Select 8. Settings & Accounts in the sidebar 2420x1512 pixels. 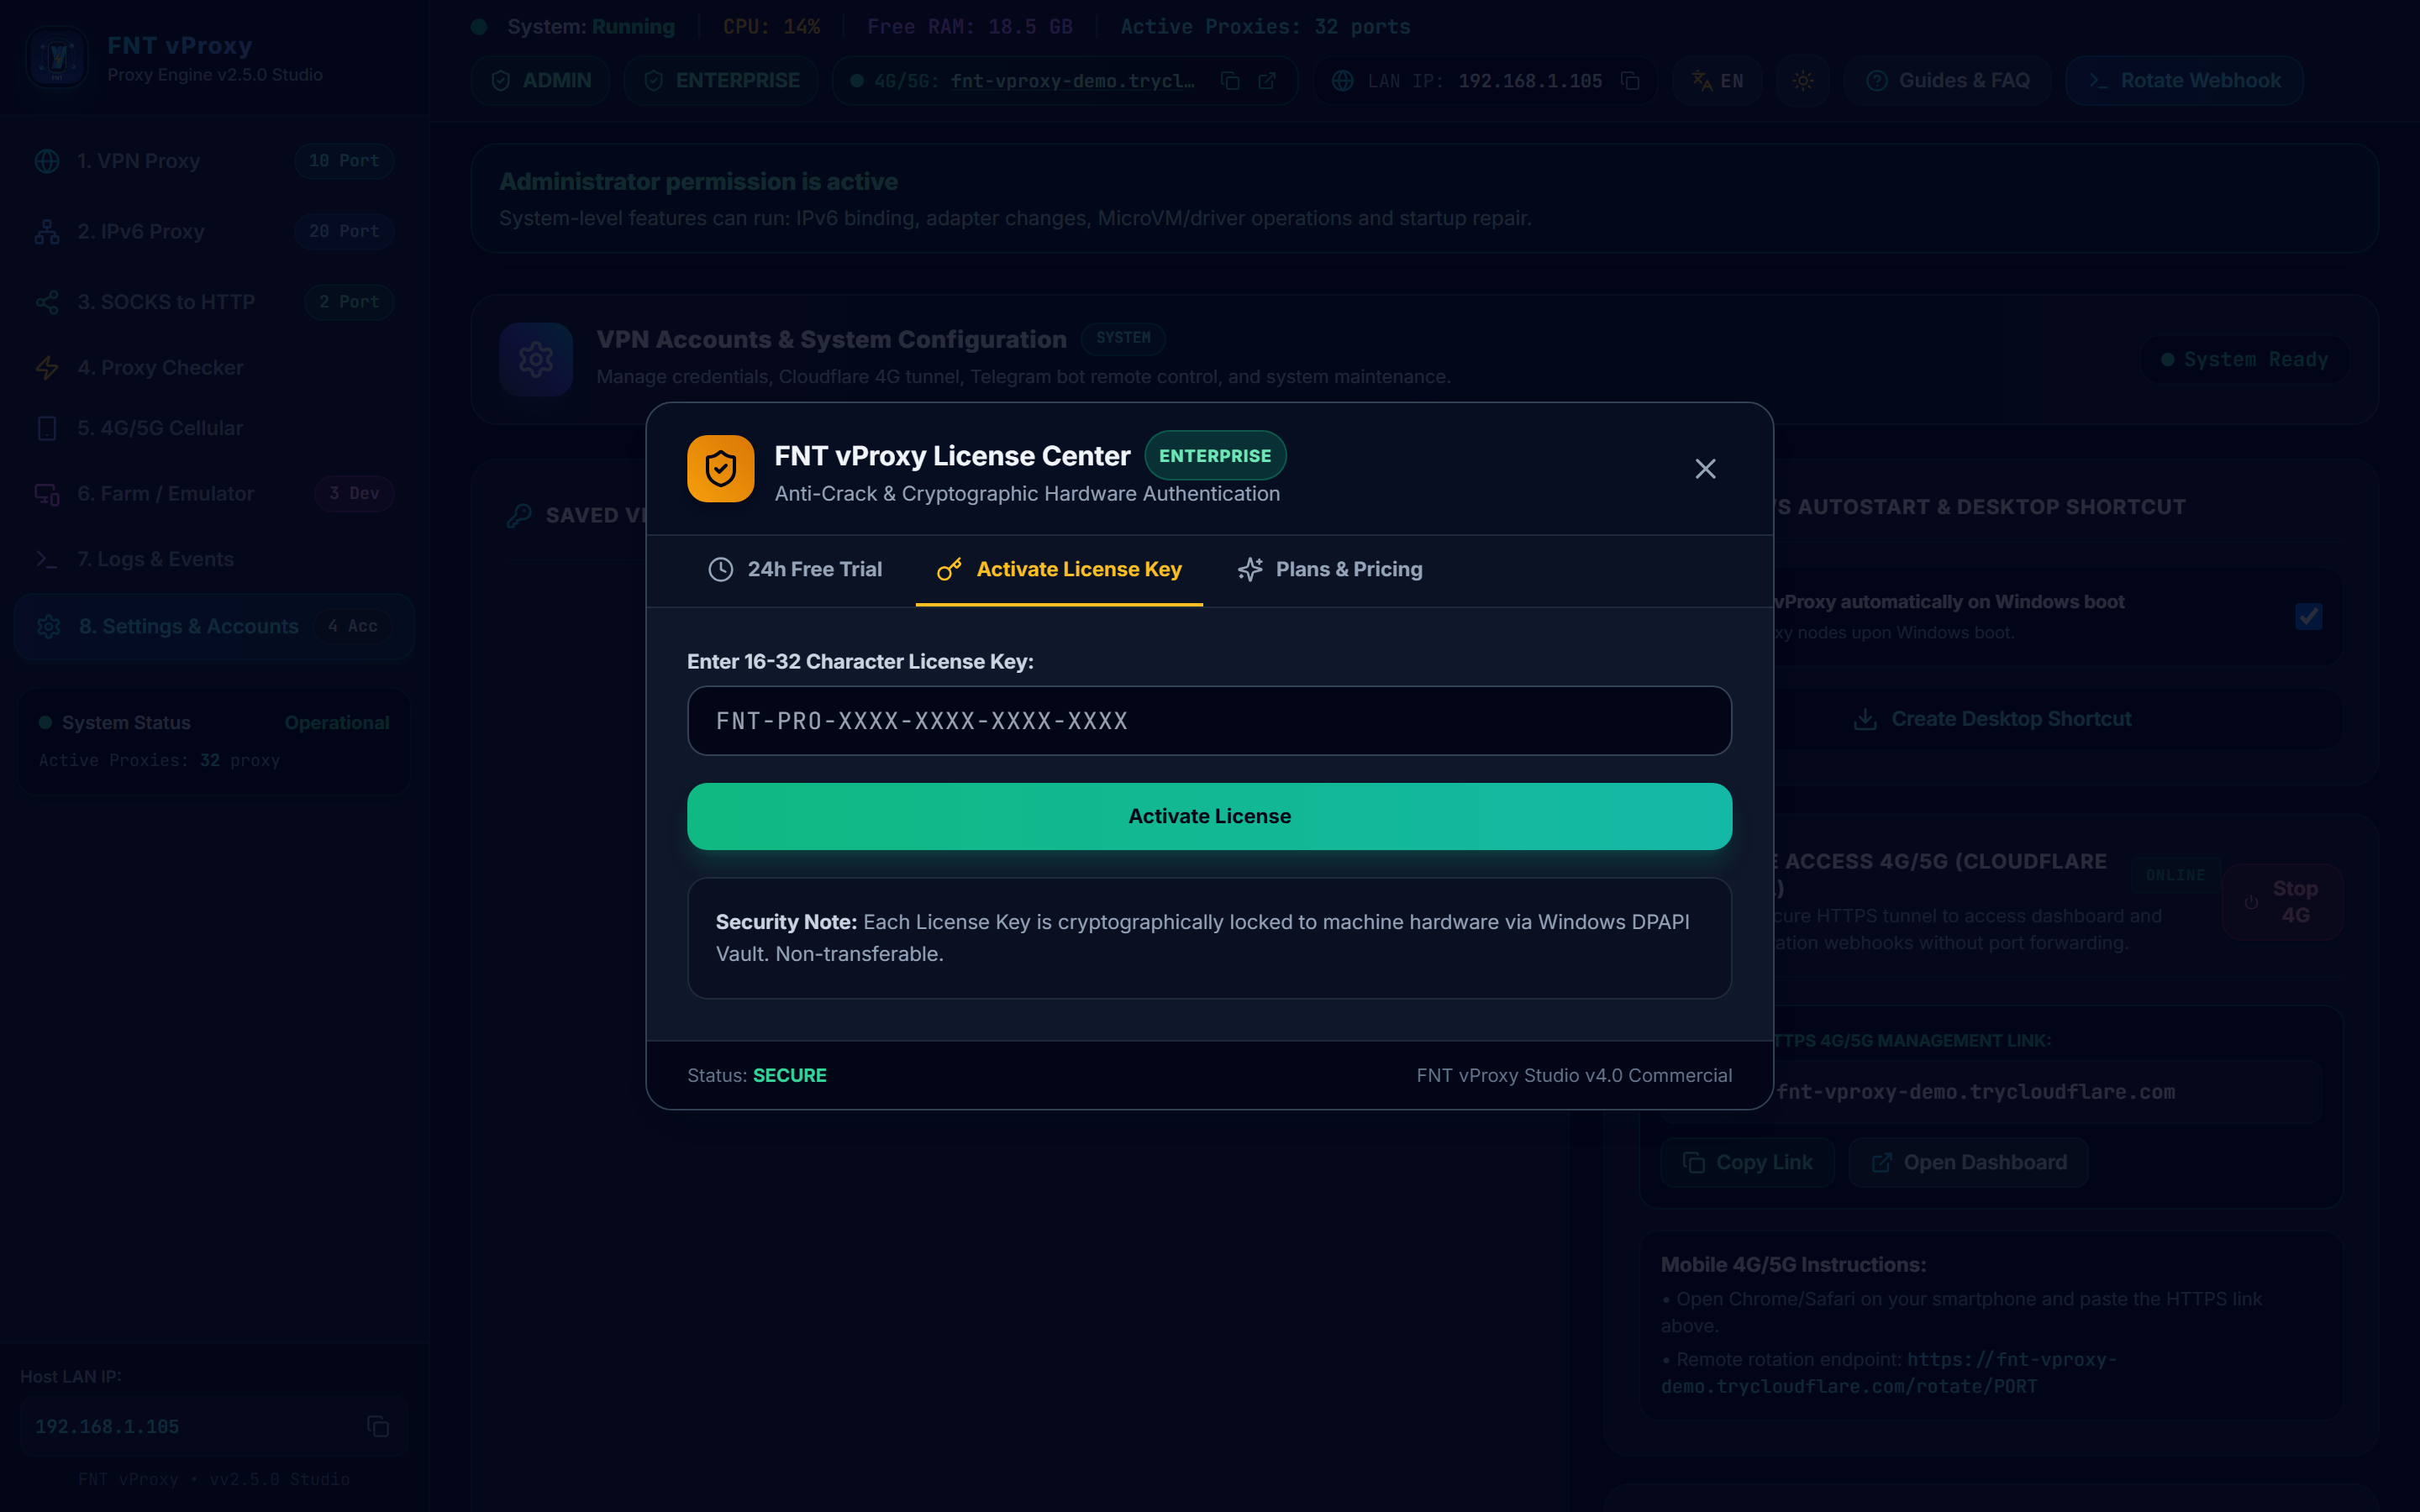tap(214, 627)
